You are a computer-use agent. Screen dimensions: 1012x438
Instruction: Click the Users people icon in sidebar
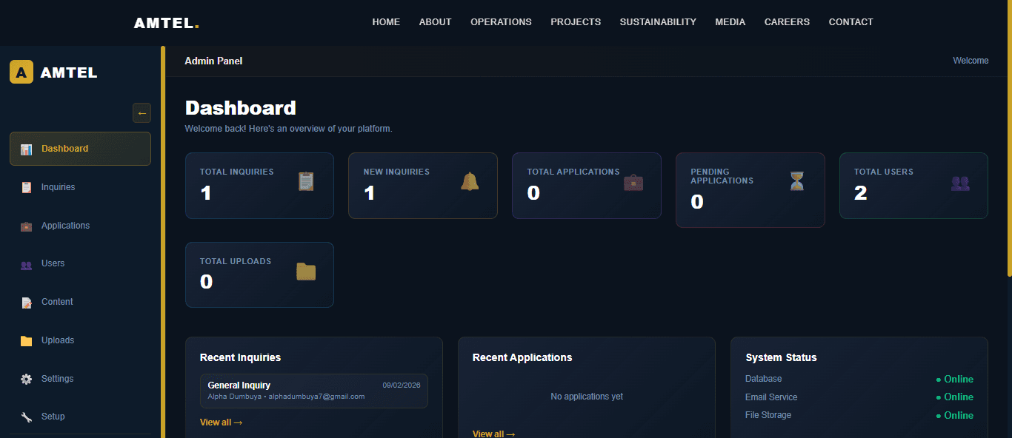pos(27,264)
